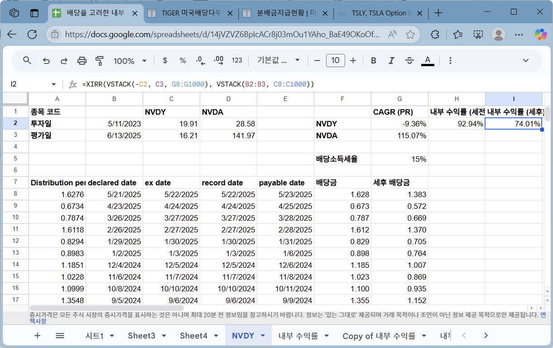Open the name box dropdown arrow
This screenshot has height=348, width=553.
click(53, 84)
